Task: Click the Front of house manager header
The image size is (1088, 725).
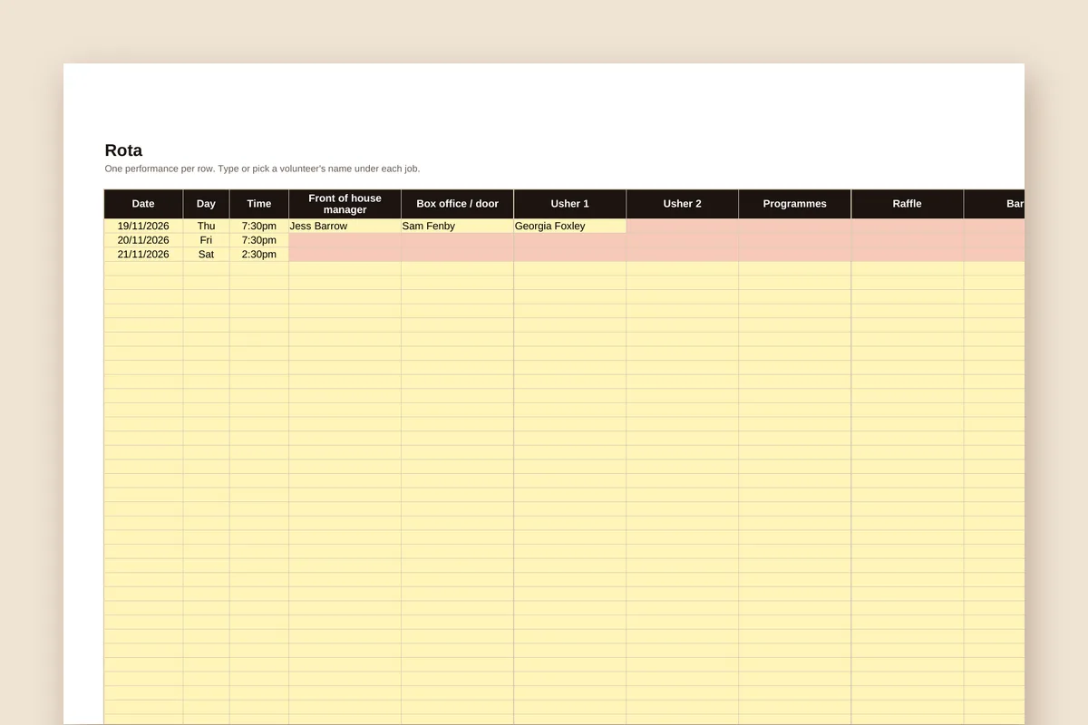Action: (x=345, y=204)
